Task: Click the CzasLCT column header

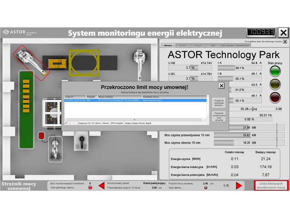Action: click(75, 97)
